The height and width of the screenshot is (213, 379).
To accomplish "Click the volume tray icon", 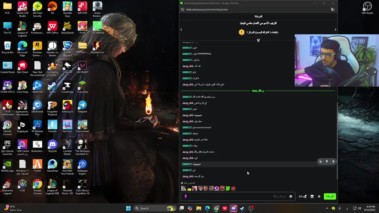I will 359,208.
